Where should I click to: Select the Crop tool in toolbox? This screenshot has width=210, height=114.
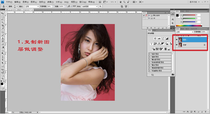(3, 25)
